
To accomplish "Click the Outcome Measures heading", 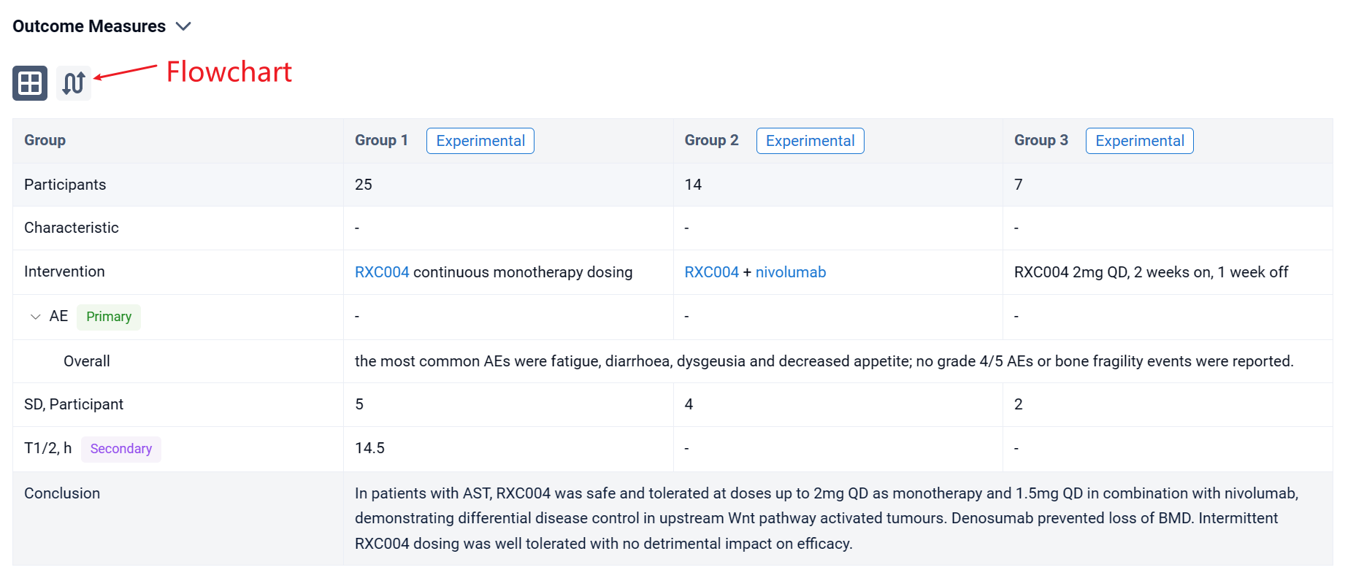I will 89,26.
